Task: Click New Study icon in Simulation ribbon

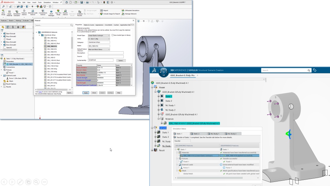Action: coord(3,12)
